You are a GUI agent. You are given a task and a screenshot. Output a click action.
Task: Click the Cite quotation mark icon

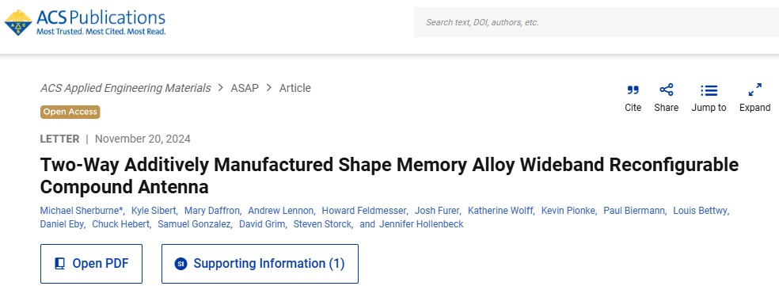tap(633, 90)
